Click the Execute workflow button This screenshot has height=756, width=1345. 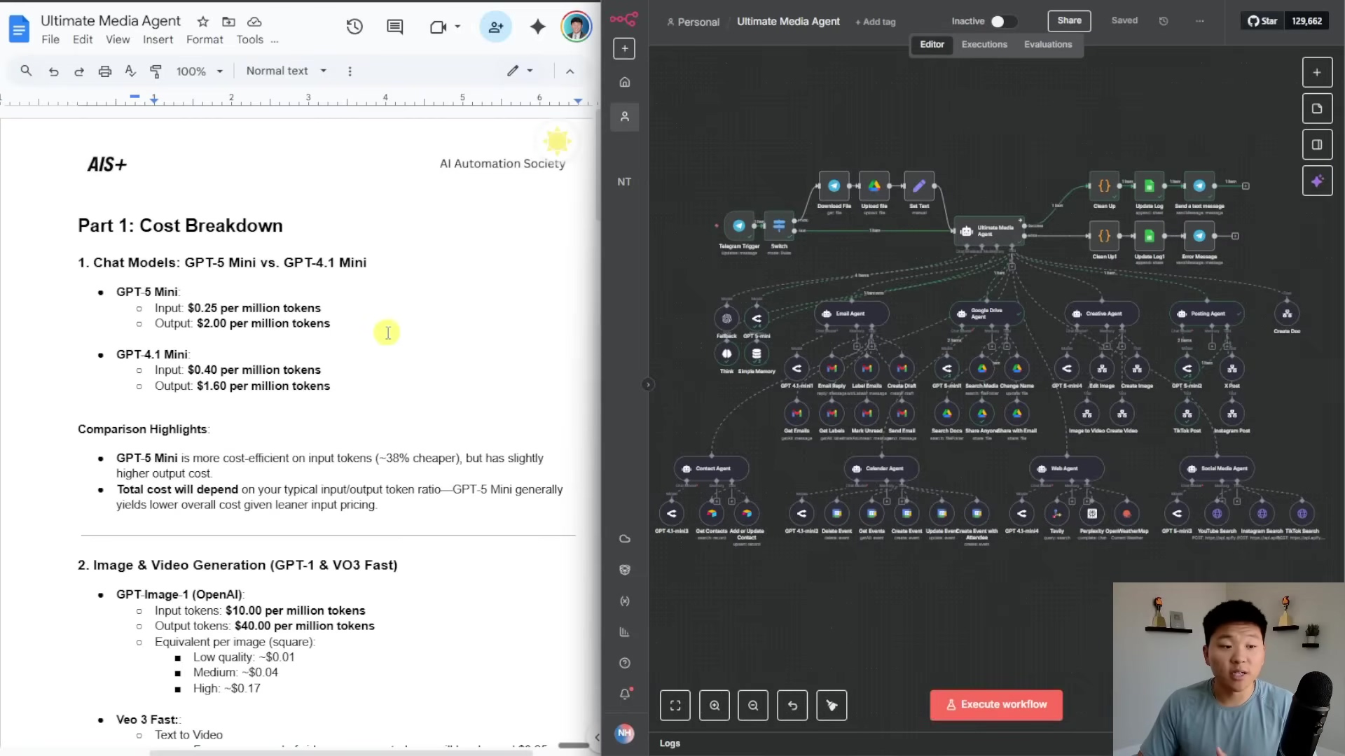point(995,705)
